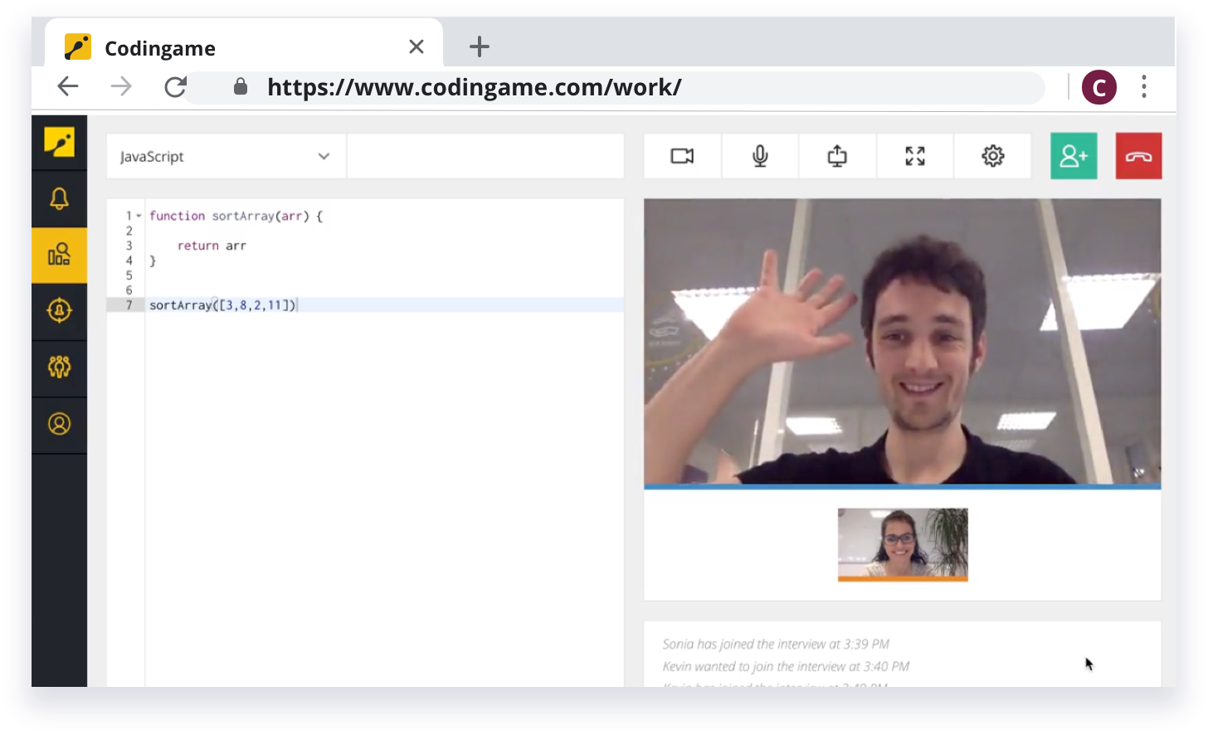
Task: Select the small woman's video thumbnail
Action: click(903, 544)
